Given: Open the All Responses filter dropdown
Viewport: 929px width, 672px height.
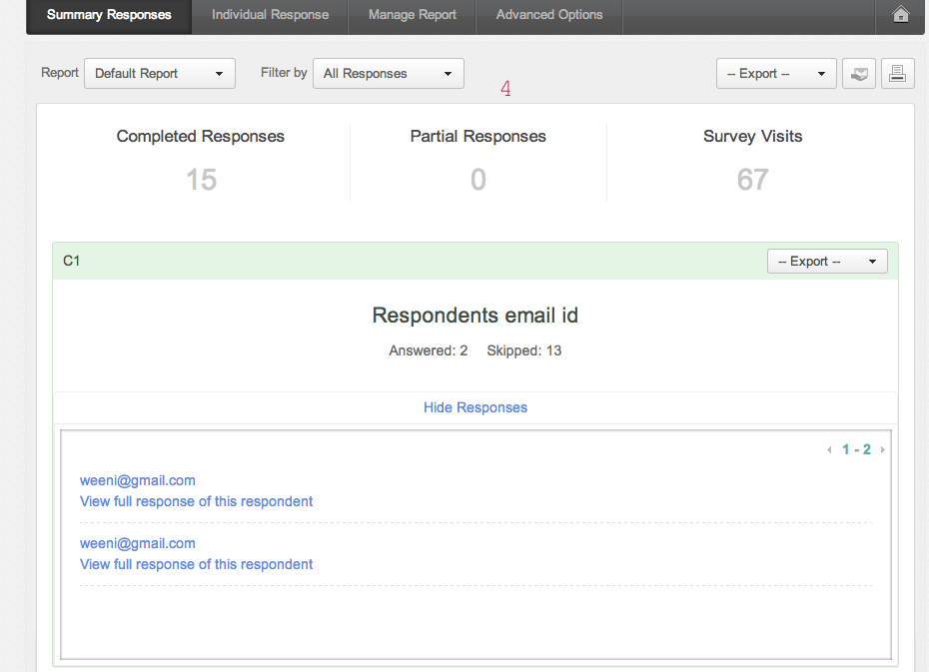Looking at the screenshot, I should pyautogui.click(x=388, y=74).
